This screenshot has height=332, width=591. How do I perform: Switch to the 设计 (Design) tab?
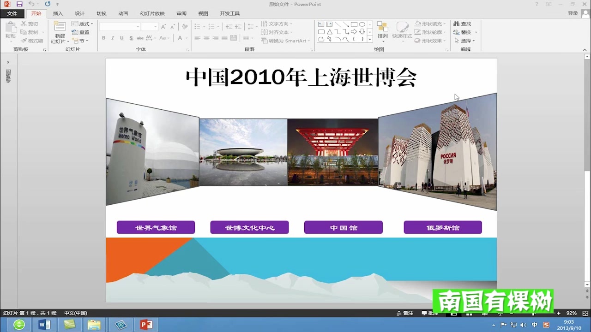click(79, 13)
